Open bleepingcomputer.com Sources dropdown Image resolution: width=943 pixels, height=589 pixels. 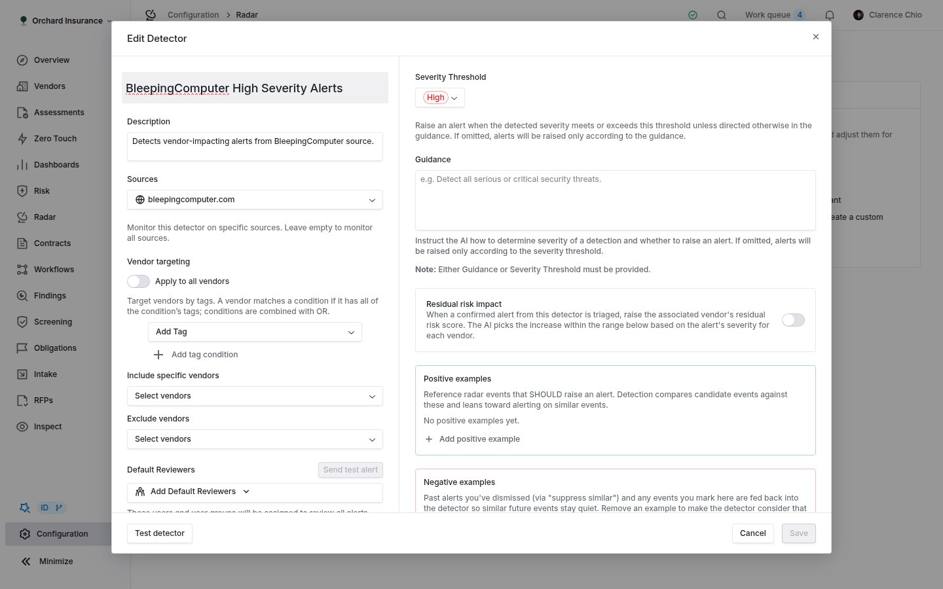pos(255,200)
